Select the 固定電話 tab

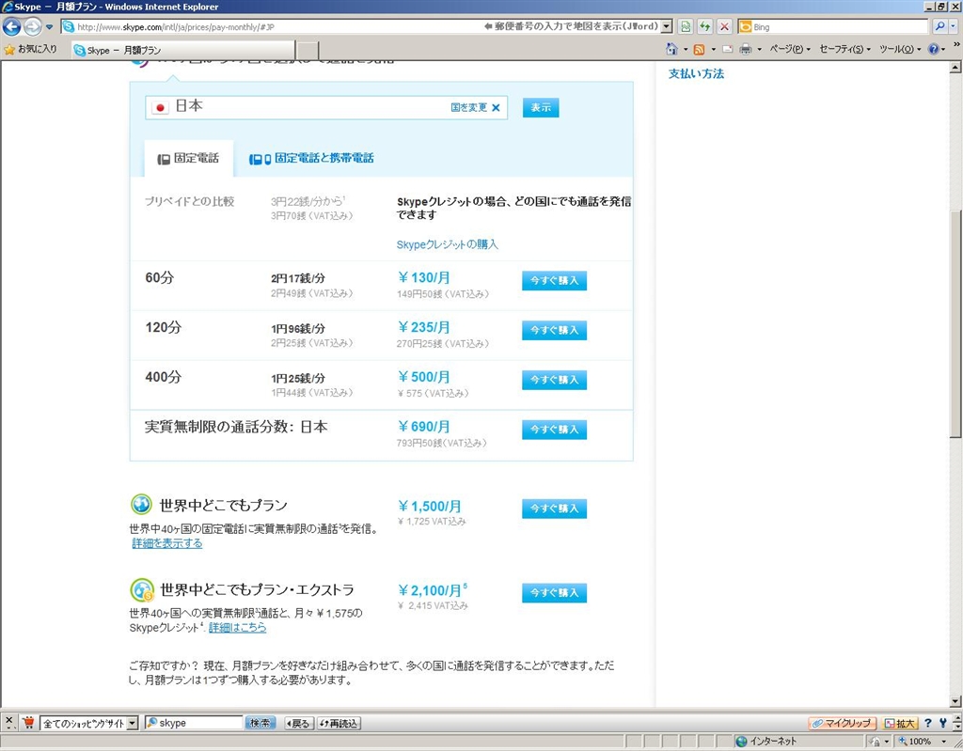(x=188, y=159)
